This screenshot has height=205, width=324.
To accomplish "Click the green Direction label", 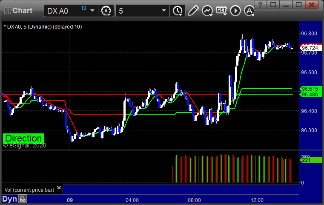I will [x=23, y=139].
